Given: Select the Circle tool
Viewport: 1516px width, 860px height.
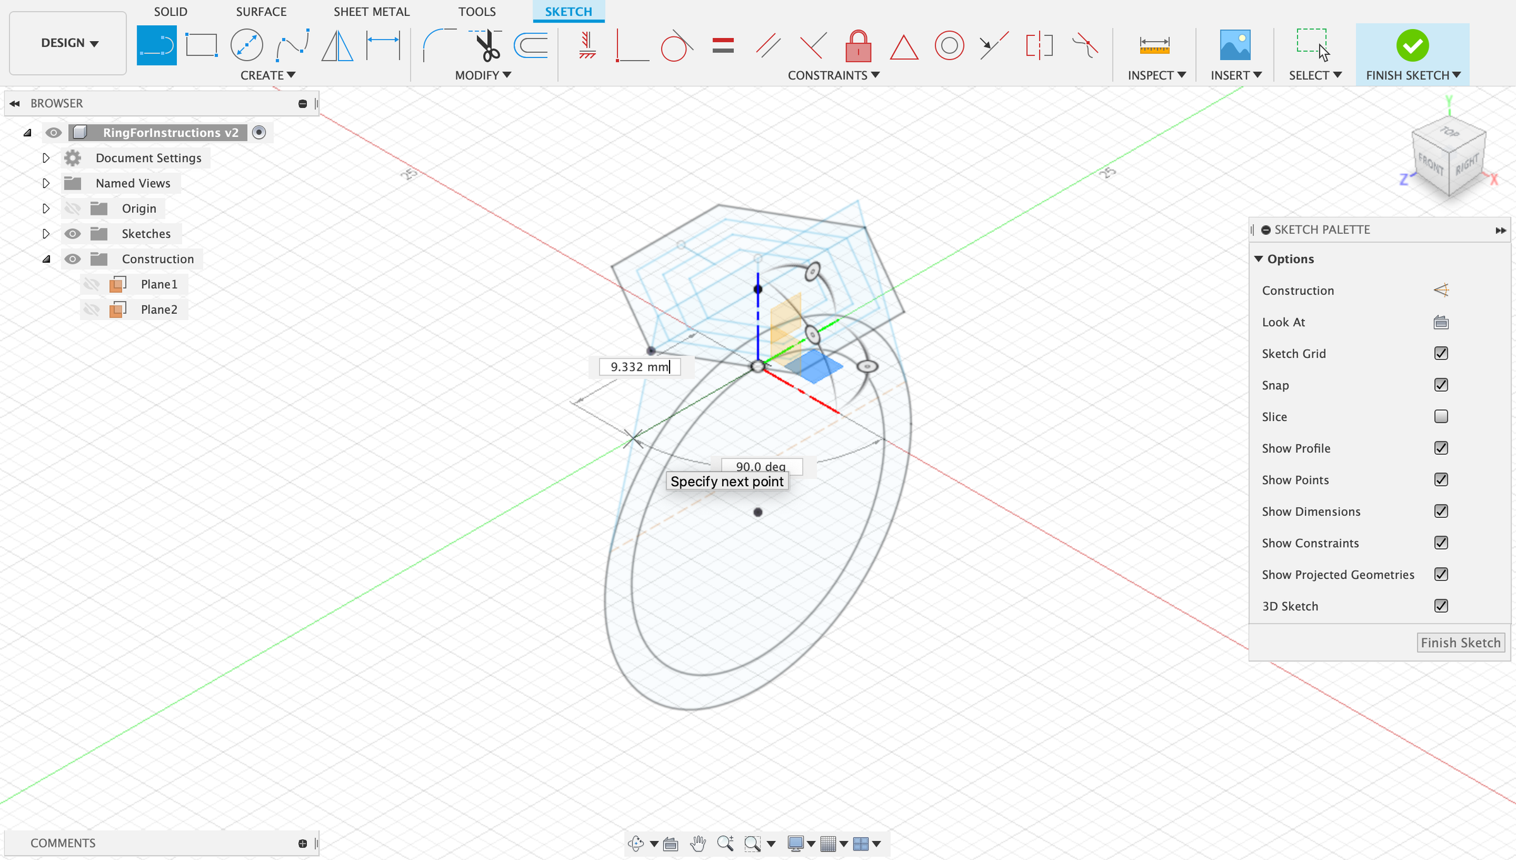Looking at the screenshot, I should 246,45.
